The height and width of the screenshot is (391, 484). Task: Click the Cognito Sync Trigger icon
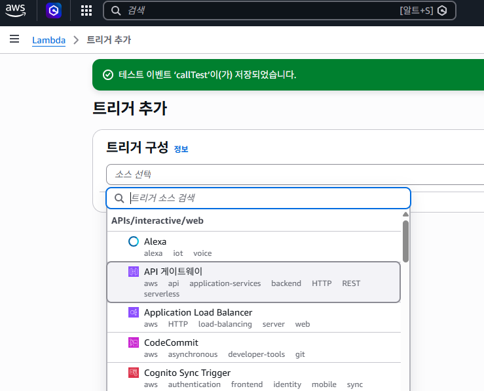tap(134, 373)
